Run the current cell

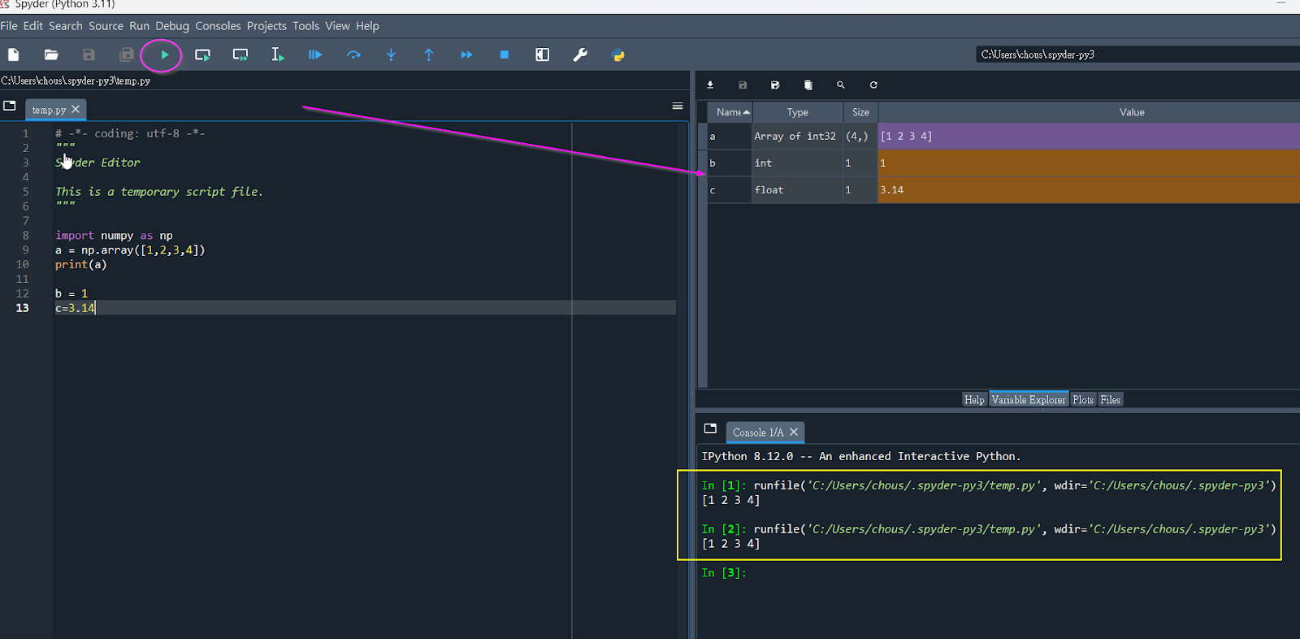(x=202, y=55)
